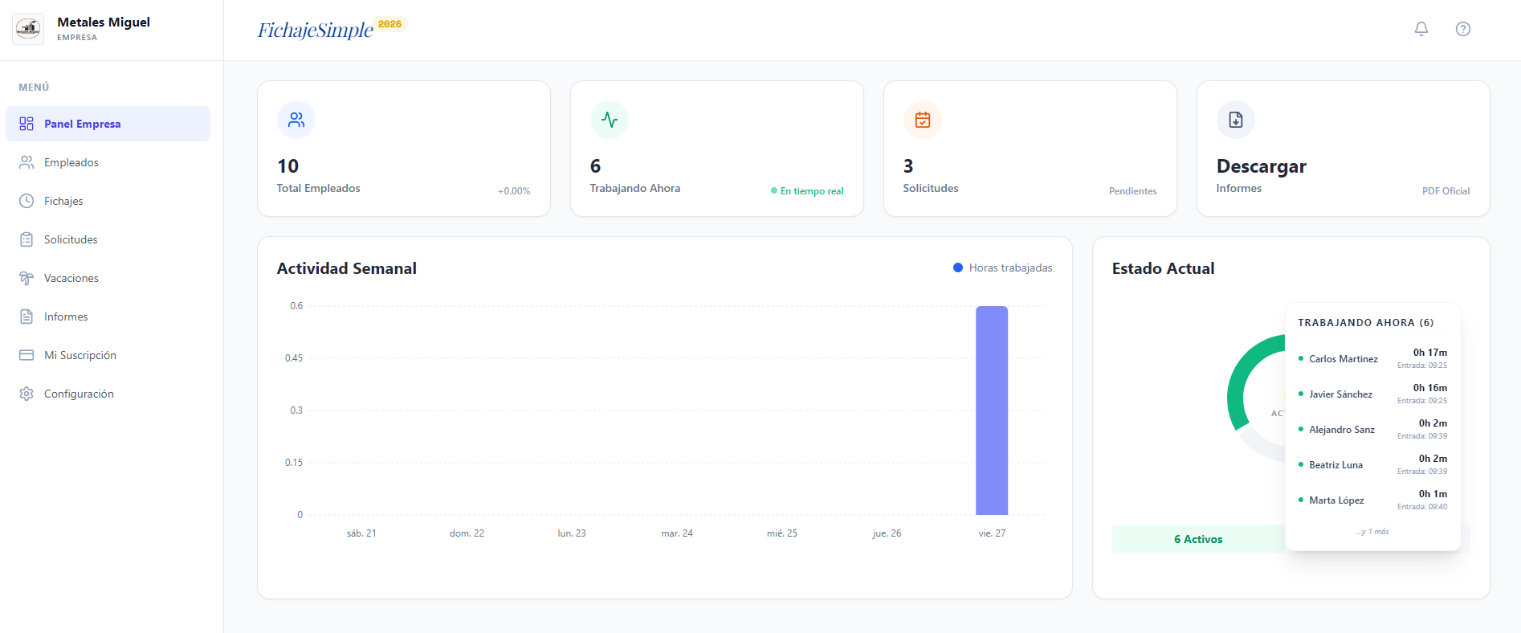The image size is (1521, 633).
Task: Click the notifications bell icon
Action: pyautogui.click(x=1421, y=29)
